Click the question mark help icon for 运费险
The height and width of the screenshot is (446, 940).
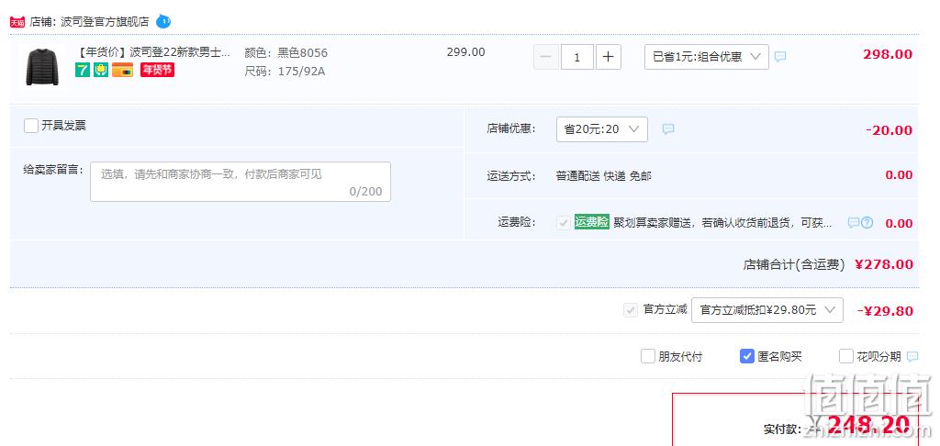pyautogui.click(x=867, y=223)
